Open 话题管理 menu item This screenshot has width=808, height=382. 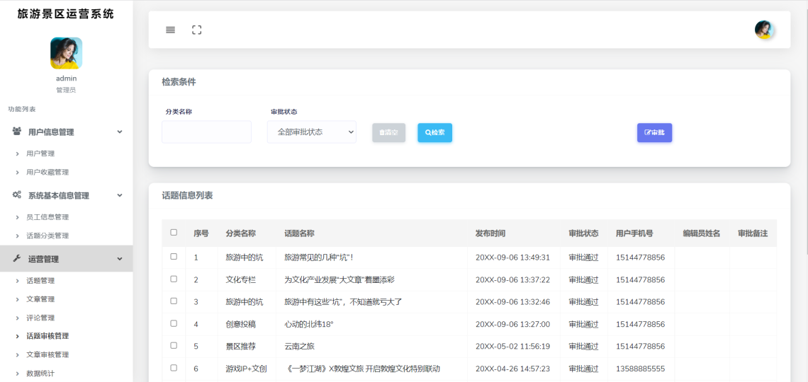point(40,282)
